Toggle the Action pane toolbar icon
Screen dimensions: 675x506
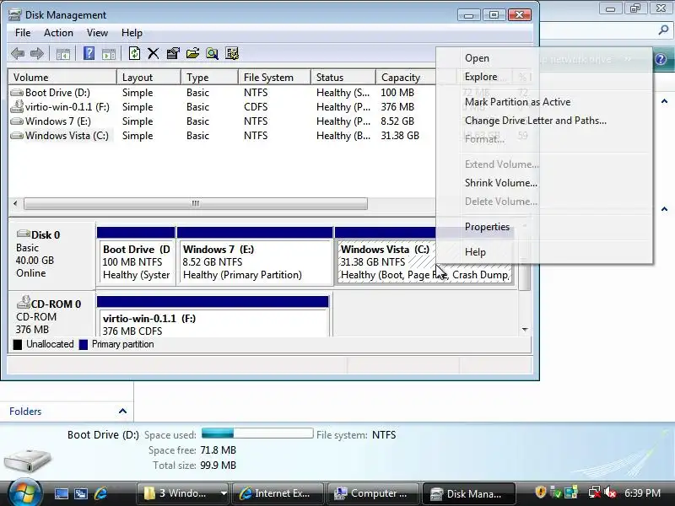coord(109,54)
